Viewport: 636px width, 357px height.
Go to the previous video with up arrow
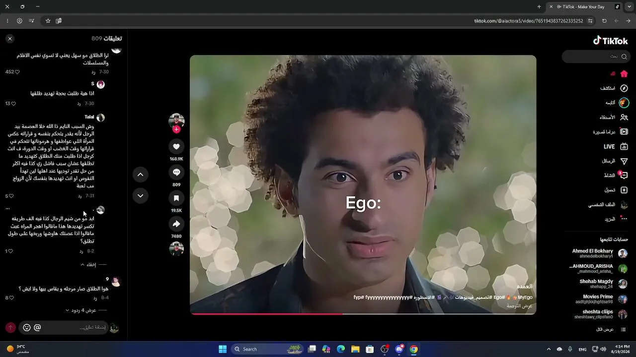click(x=140, y=175)
